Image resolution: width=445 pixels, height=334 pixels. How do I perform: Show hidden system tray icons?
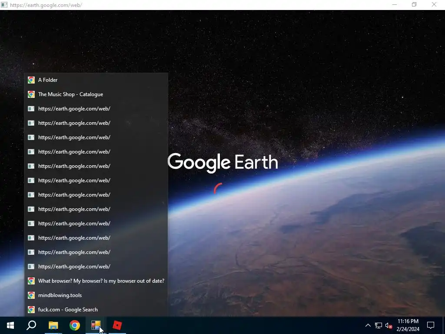point(368,325)
